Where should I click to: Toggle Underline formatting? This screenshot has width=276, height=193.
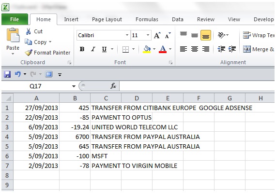click(105, 49)
